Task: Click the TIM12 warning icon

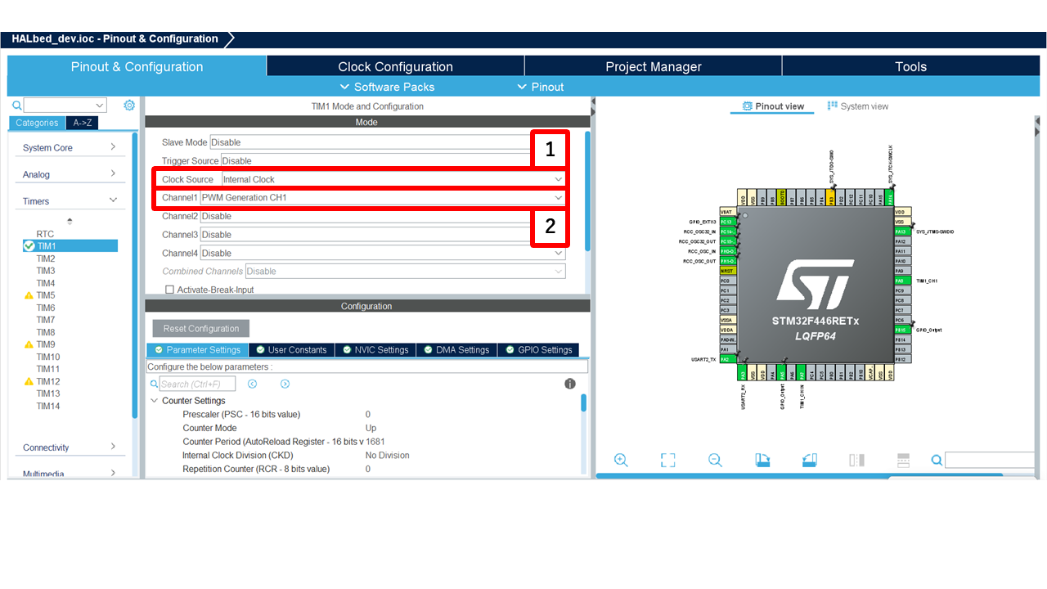Action: [29, 381]
